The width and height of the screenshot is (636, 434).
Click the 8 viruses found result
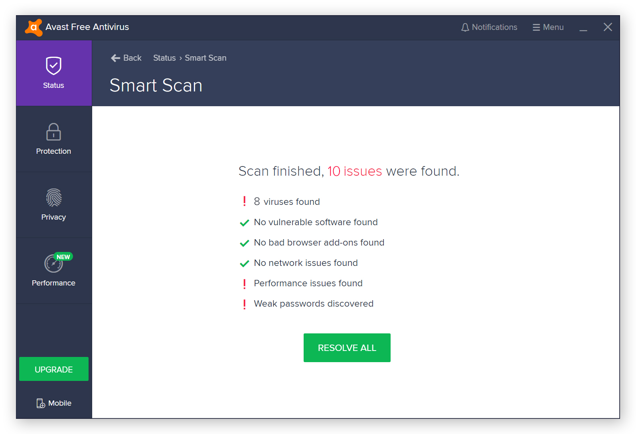pos(287,202)
